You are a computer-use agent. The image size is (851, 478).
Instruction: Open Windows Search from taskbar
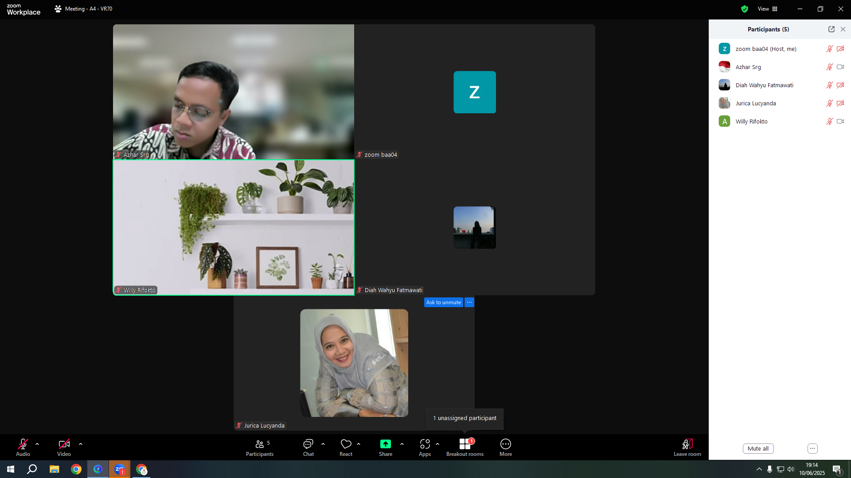32,469
